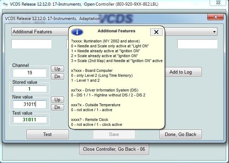Click '0 - not active / 1 - clock active'

click(96, 124)
